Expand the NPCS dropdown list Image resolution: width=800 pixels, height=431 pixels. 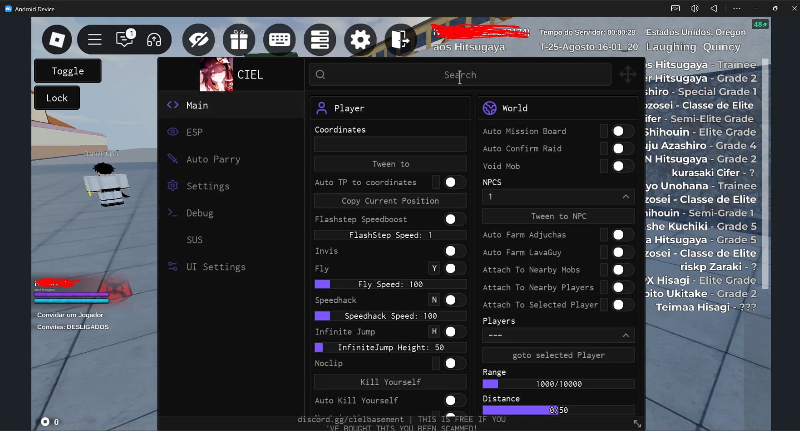point(558,197)
